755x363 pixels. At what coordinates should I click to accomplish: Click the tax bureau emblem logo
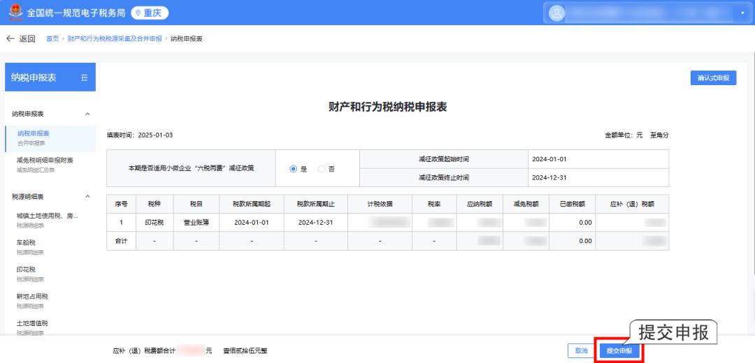pos(13,13)
